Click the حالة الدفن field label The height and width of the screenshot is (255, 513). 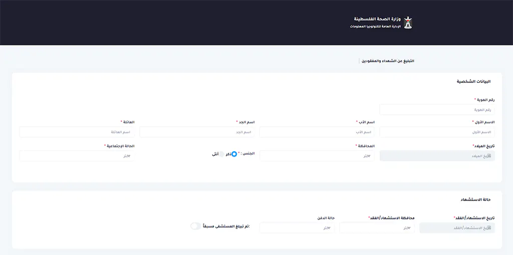(x=326, y=218)
